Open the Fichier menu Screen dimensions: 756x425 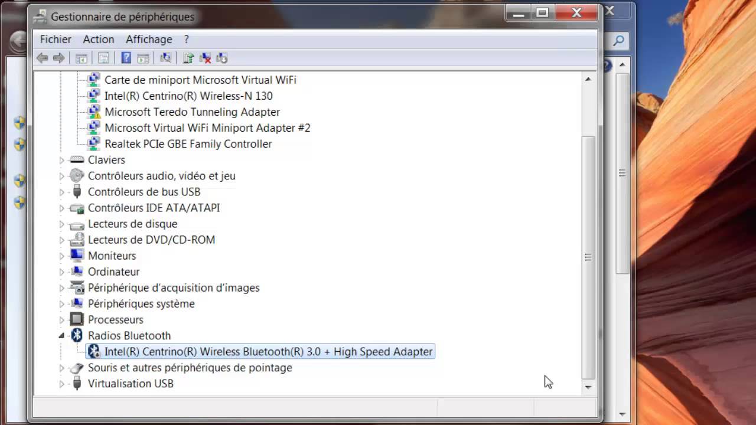pos(56,39)
